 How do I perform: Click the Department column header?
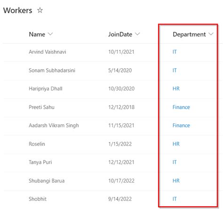coord(189,34)
